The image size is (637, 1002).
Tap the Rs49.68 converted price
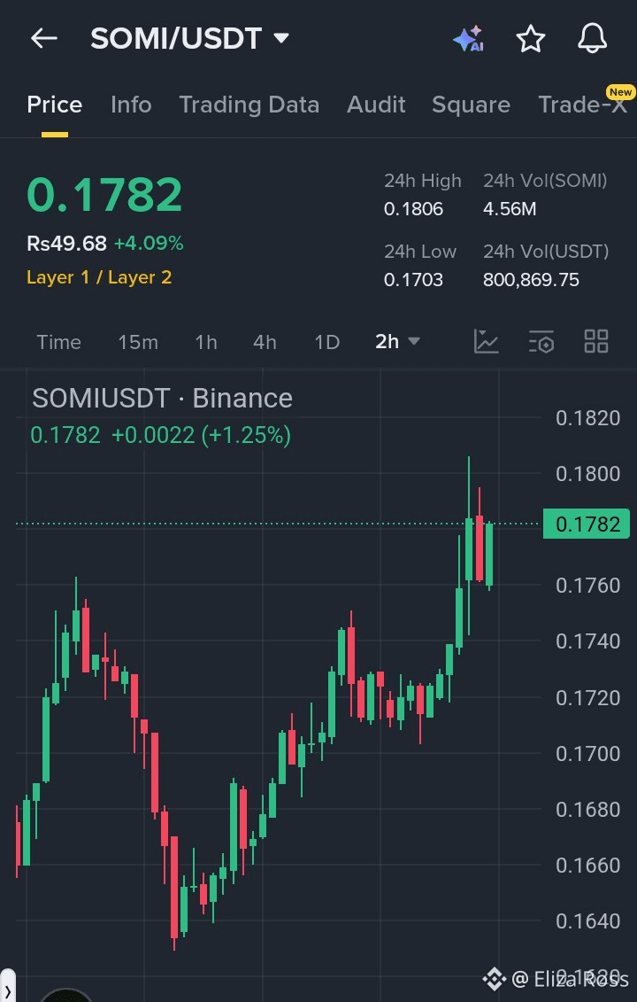coord(66,243)
